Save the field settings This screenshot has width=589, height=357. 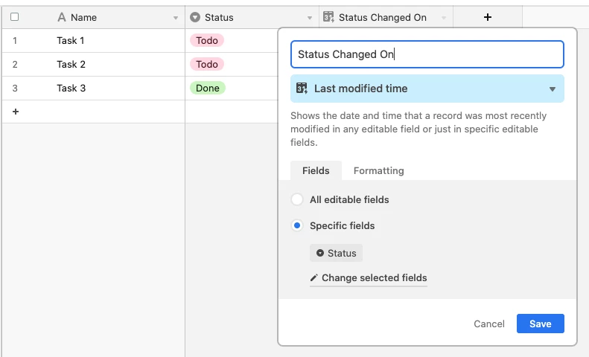pyautogui.click(x=540, y=324)
